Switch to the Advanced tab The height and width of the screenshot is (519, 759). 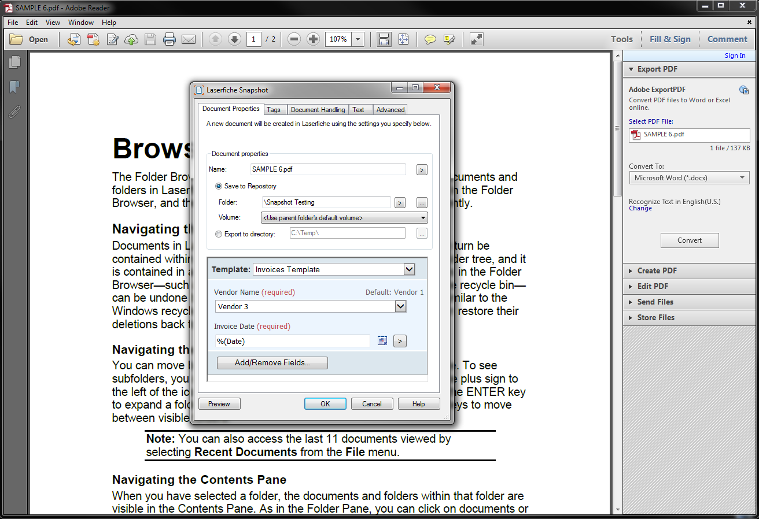click(x=390, y=110)
